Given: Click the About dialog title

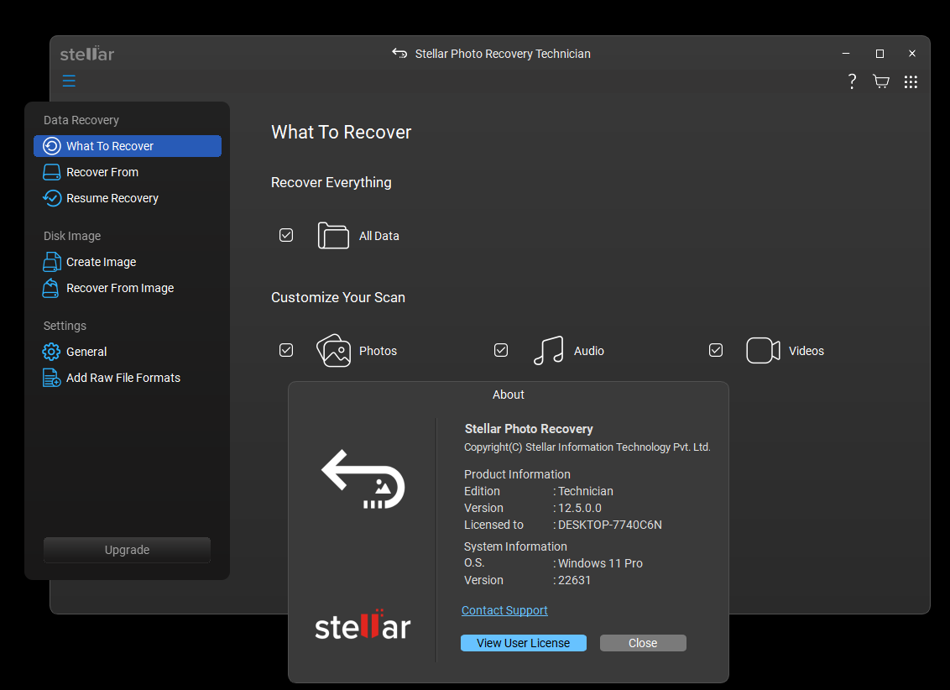Looking at the screenshot, I should coord(509,395).
